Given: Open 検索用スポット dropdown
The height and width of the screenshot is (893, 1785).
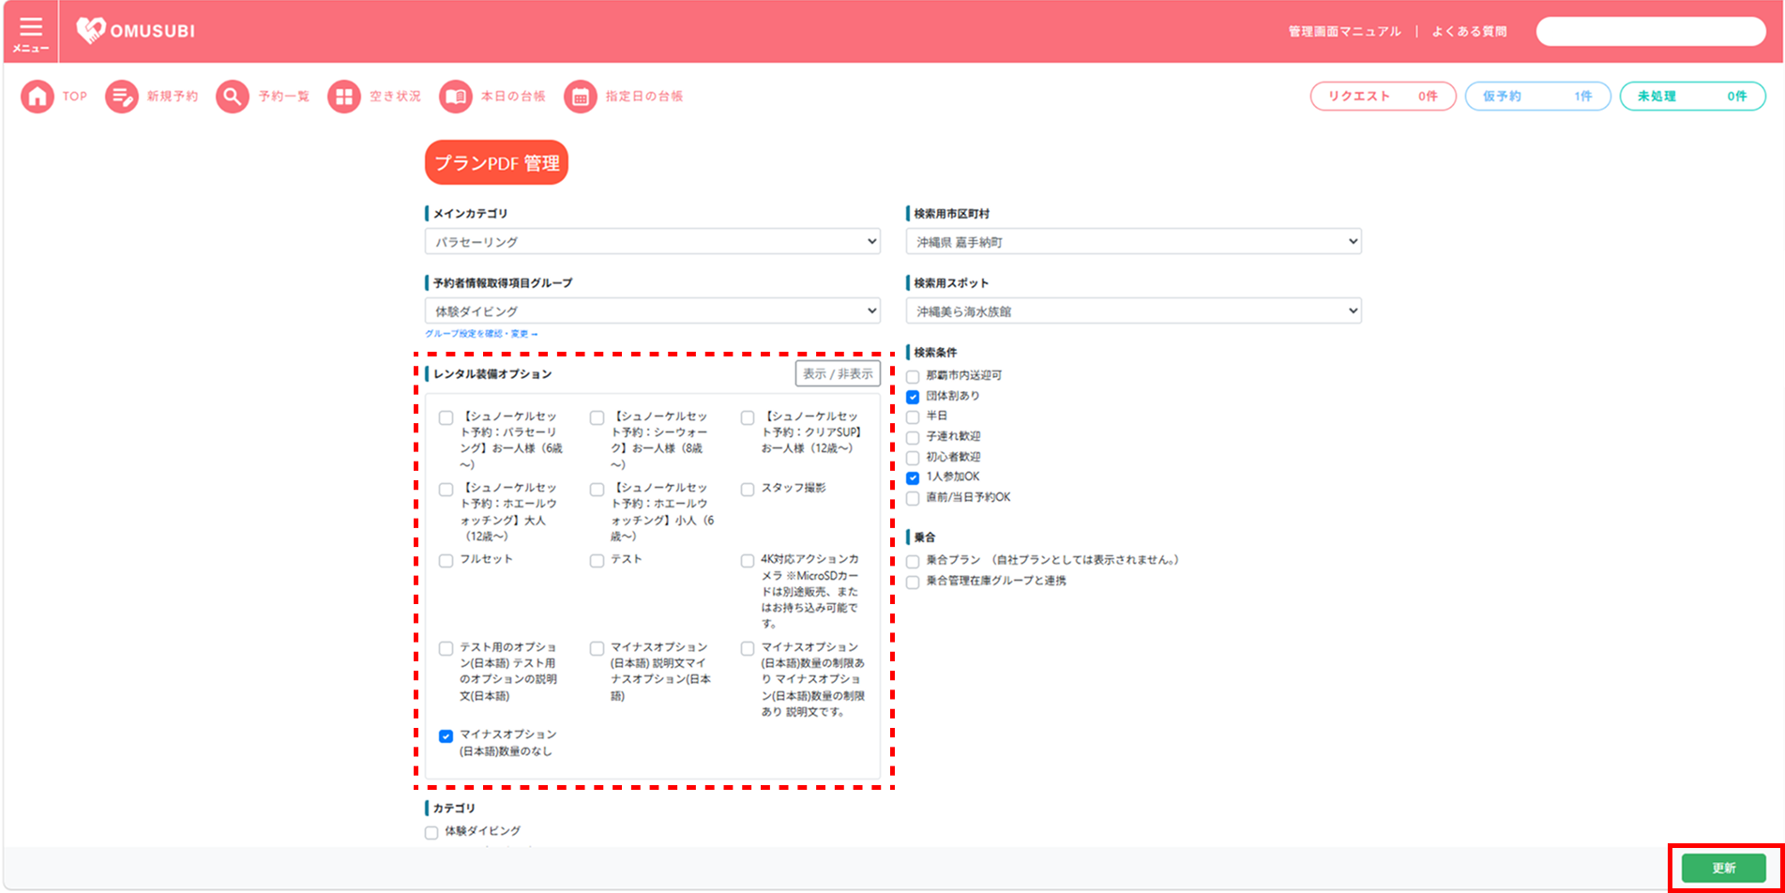Looking at the screenshot, I should point(1133,311).
